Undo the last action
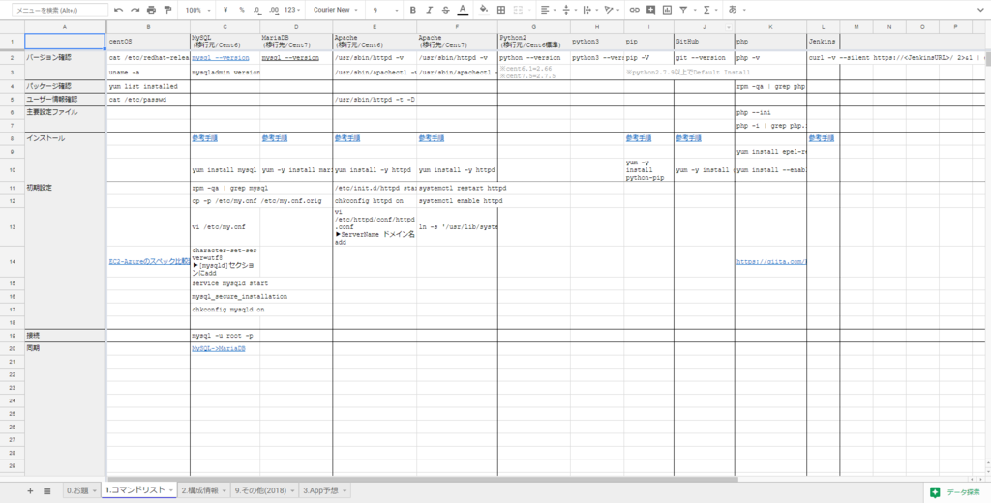Screen dimensions: 991x503 [119, 10]
